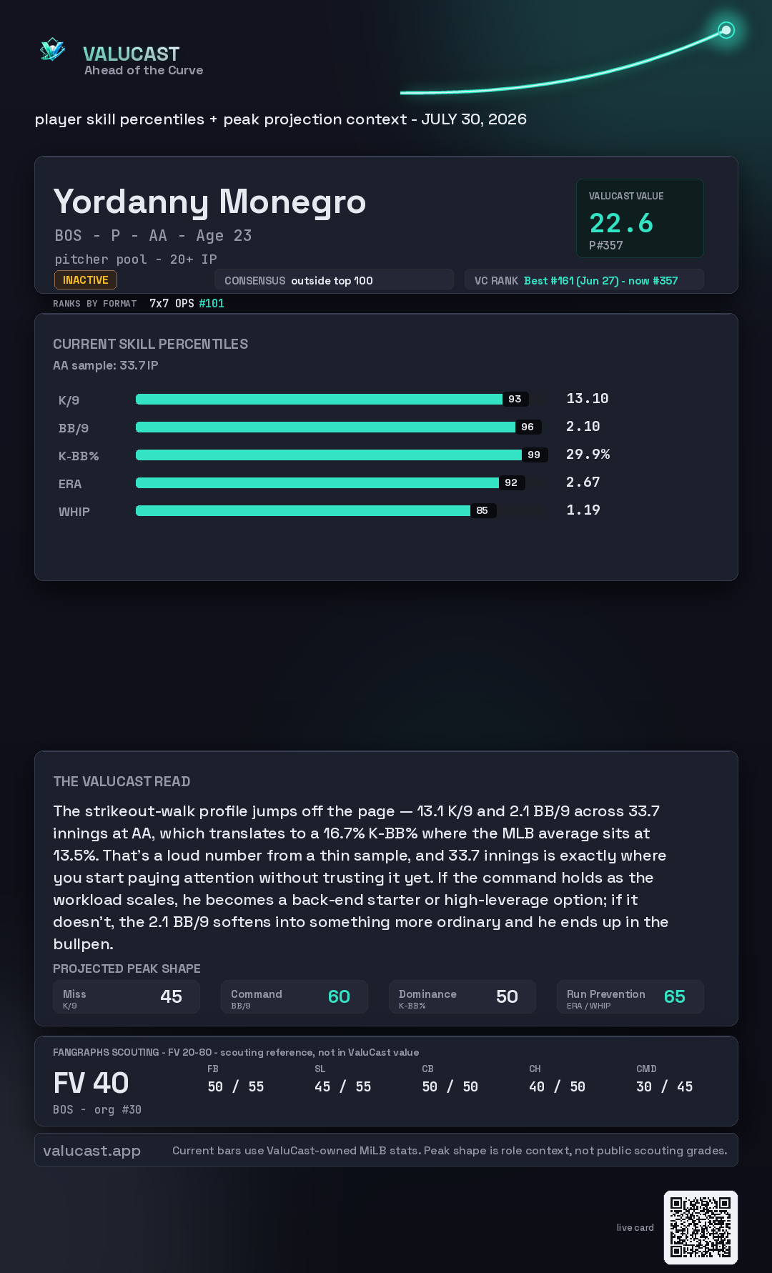This screenshot has height=1273, width=772.
Task: Click the 7x7 OPS #101 rank
Action: point(187,303)
